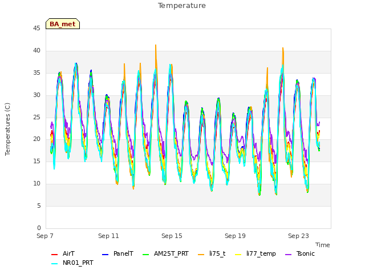Click the '35' y-axis tick label
The height and width of the screenshot is (274, 365).
coord(36,73)
